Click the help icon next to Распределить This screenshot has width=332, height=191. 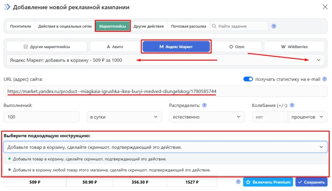(x=205, y=105)
